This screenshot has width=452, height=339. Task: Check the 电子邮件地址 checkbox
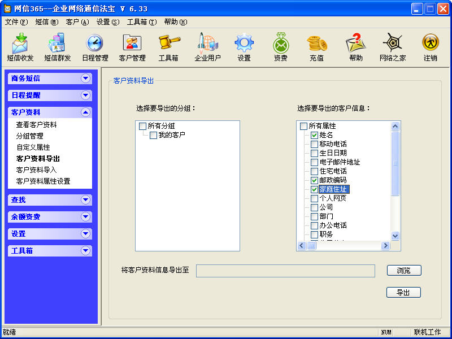pyautogui.click(x=314, y=162)
